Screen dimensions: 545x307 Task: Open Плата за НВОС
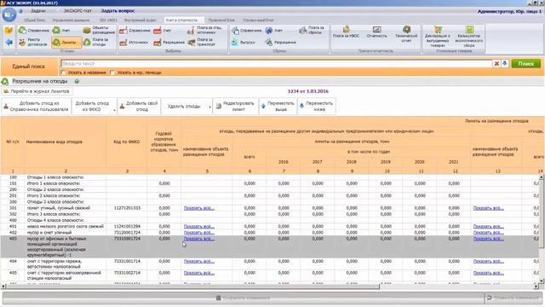tap(346, 32)
